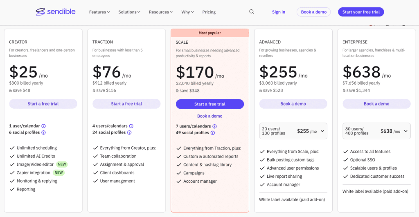Click the $25 Creator price

point(23,72)
